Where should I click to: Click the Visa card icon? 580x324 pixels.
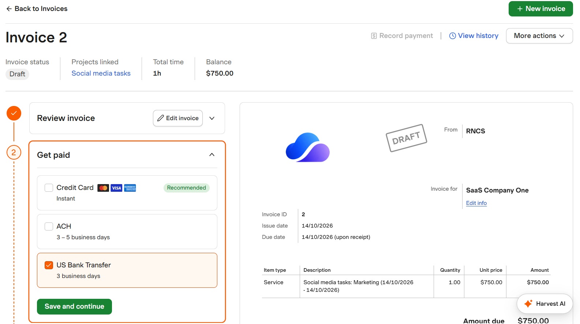pos(116,188)
